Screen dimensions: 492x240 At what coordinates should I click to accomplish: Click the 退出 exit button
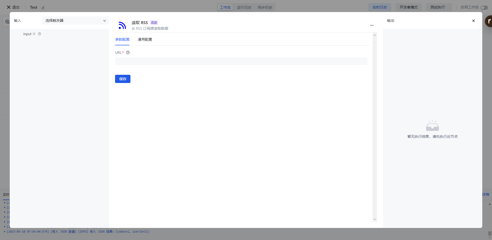pyautogui.click(x=13, y=7)
